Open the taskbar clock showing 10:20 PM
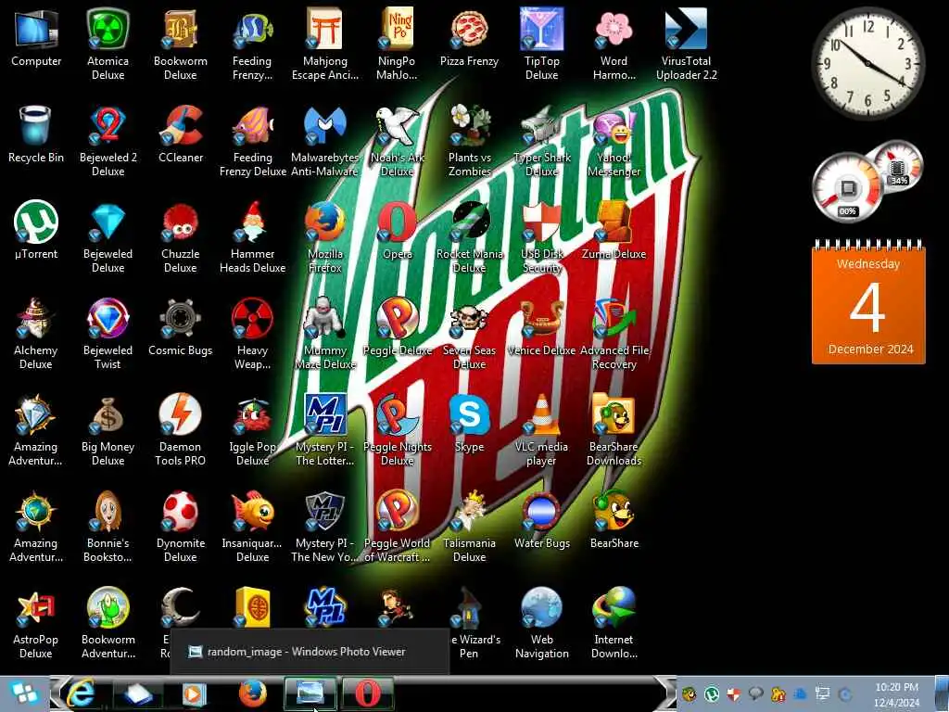 pos(896,694)
